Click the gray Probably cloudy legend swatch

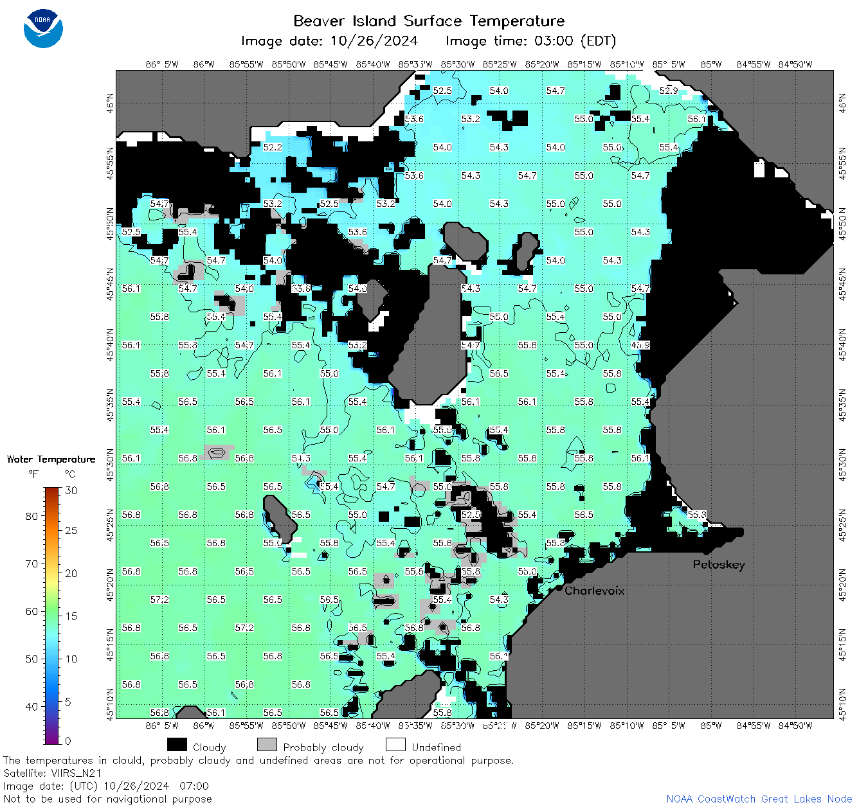click(x=267, y=745)
